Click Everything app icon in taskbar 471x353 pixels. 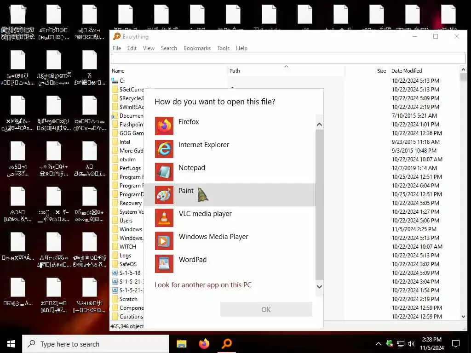(227, 344)
